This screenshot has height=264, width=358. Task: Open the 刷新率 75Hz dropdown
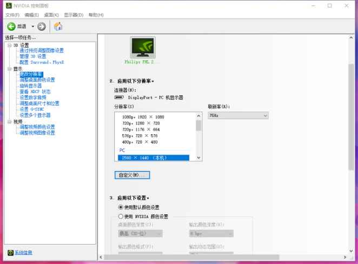pyautogui.click(x=238, y=116)
